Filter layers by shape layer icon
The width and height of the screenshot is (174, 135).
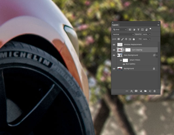click(142, 30)
